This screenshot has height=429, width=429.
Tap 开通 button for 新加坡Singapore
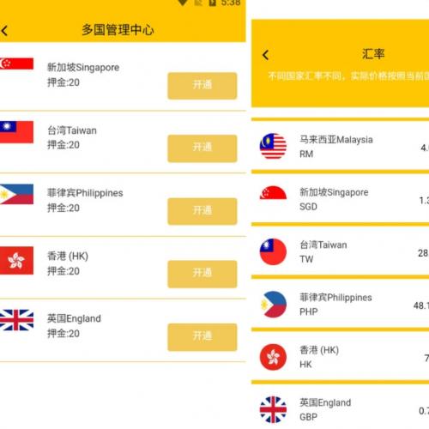point(202,86)
